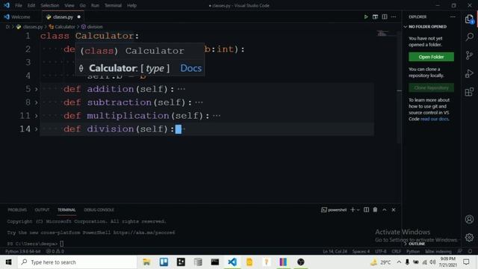The width and height of the screenshot is (478, 269).
Task: Split the editor to the right
Action: [385, 16]
